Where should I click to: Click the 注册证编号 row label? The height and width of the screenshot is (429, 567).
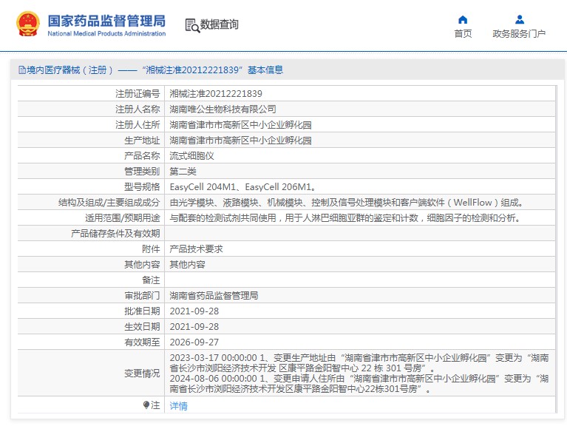(137, 94)
